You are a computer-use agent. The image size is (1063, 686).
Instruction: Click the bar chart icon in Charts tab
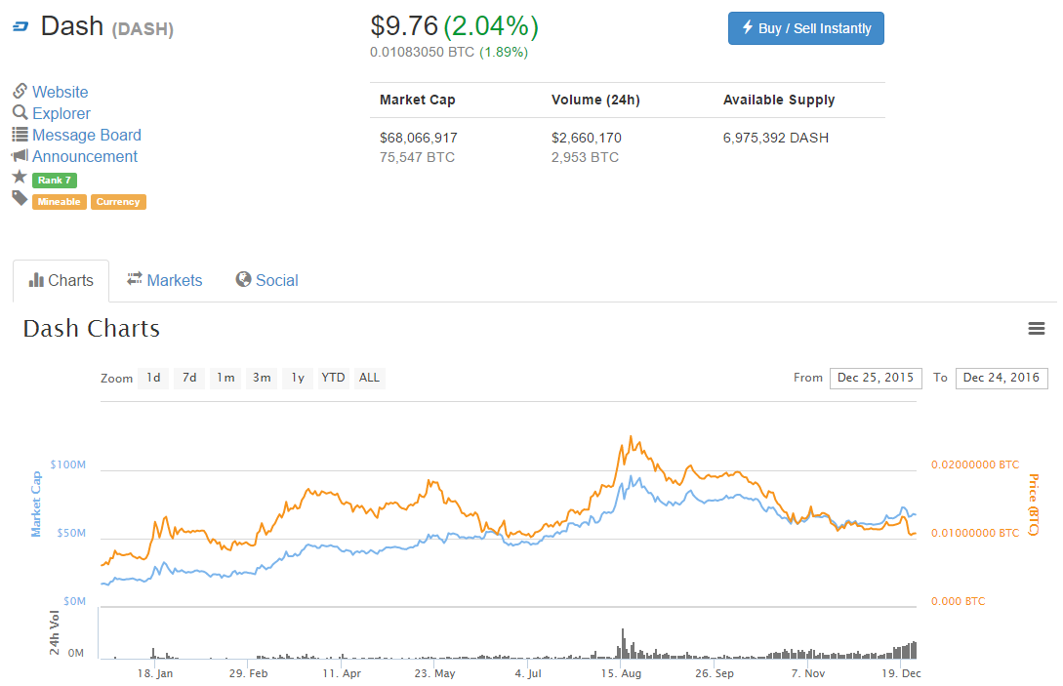36,280
